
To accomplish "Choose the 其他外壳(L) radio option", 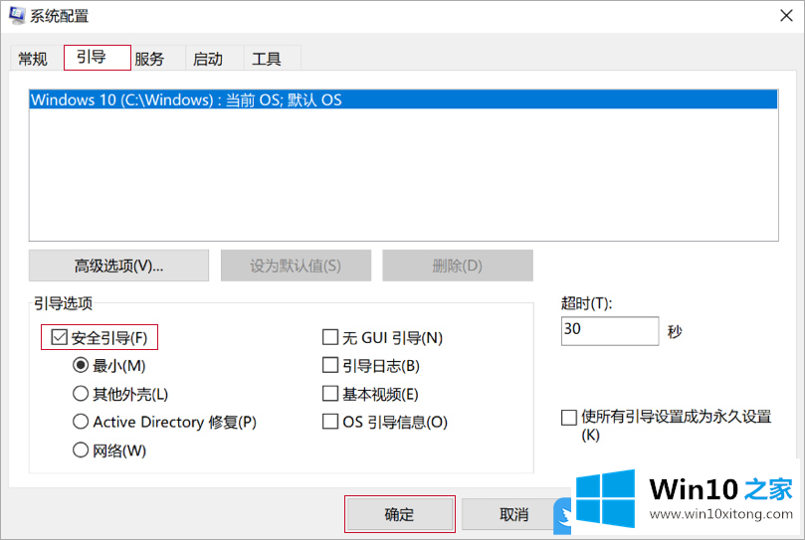I will 81,394.
